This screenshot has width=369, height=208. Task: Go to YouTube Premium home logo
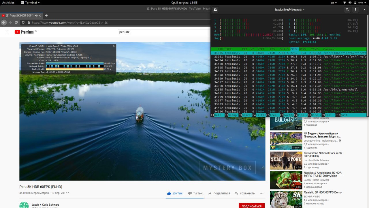pyautogui.click(x=24, y=32)
